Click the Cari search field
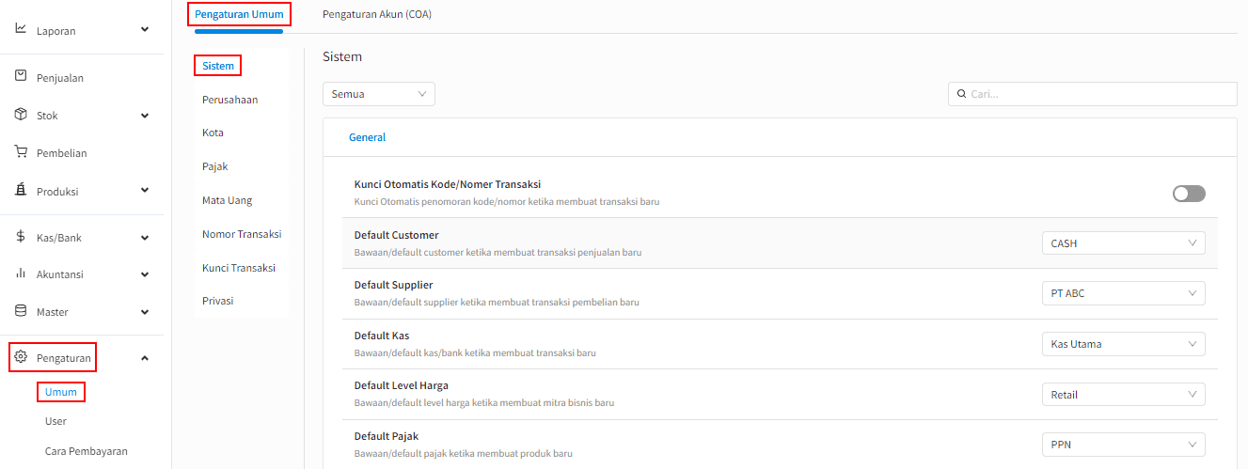The width and height of the screenshot is (1248, 469). coord(1092,94)
